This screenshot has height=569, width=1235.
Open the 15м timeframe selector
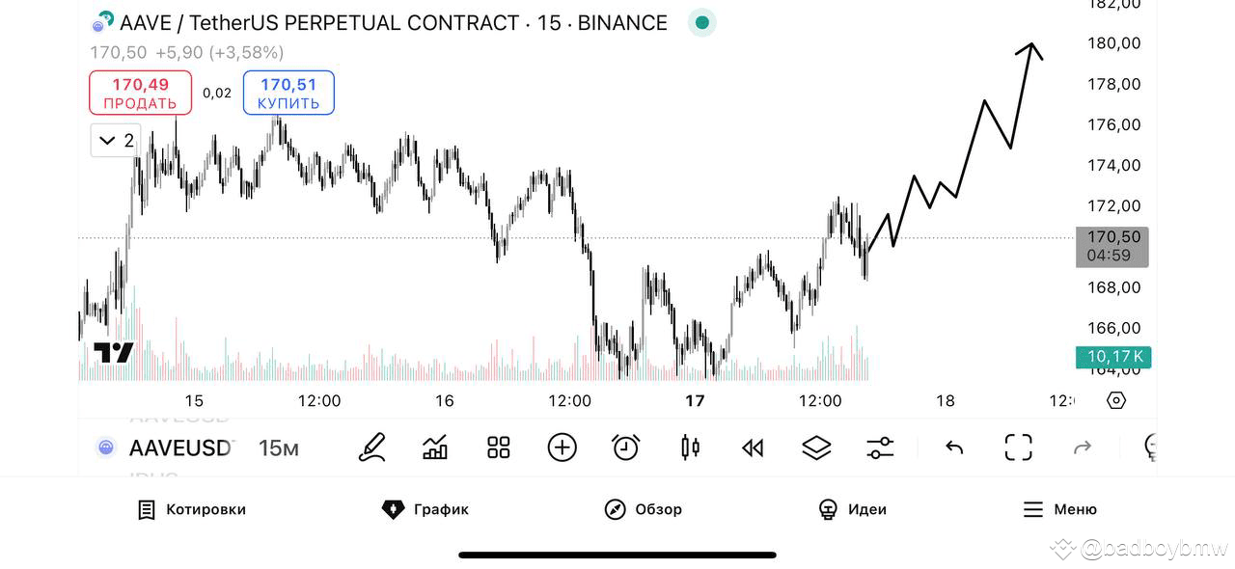tap(278, 447)
